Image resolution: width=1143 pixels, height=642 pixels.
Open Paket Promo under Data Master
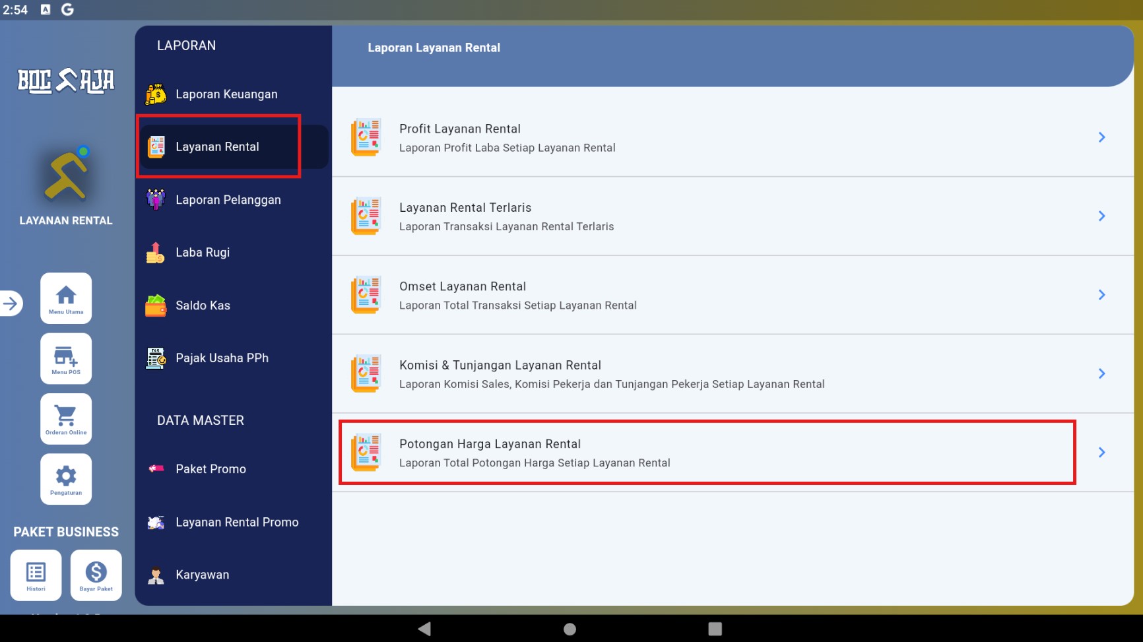(233, 469)
